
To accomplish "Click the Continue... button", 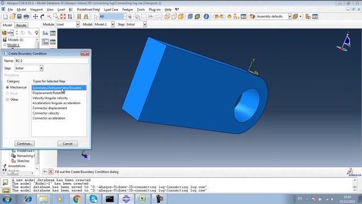I will 24,143.
